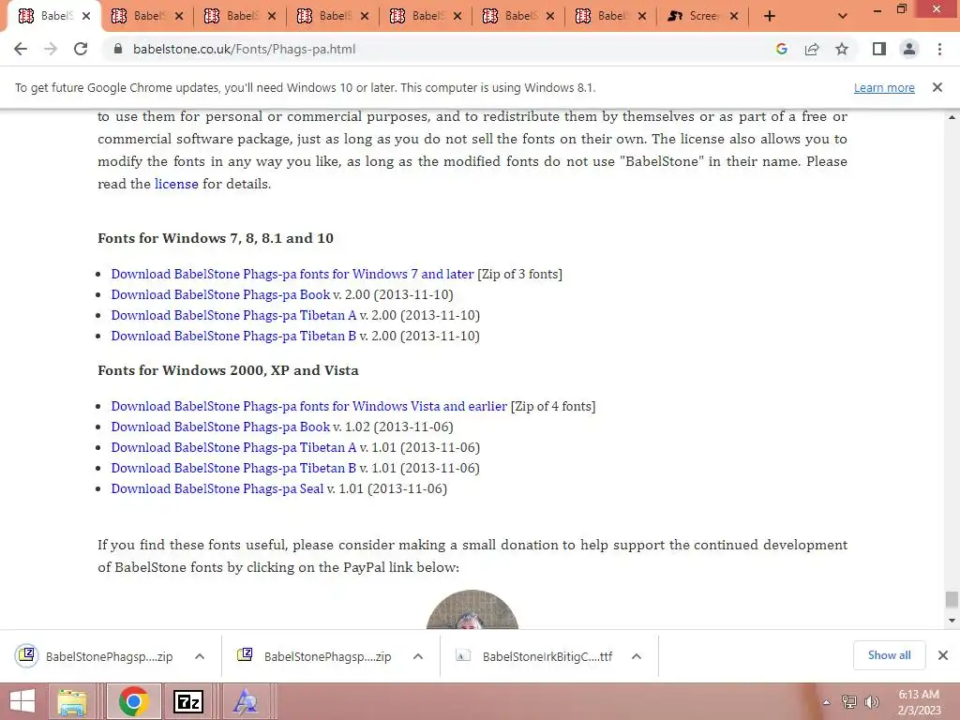Open the Chrome profile avatar
The image size is (960, 720).
pyautogui.click(x=909, y=49)
